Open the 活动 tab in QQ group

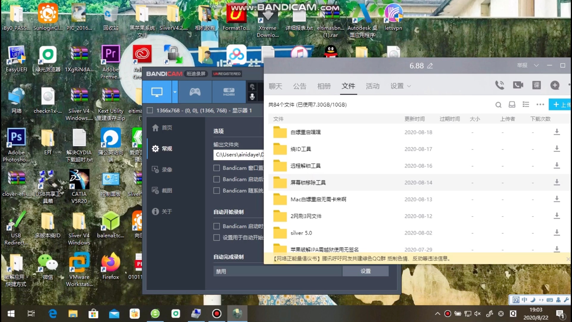pyautogui.click(x=373, y=86)
